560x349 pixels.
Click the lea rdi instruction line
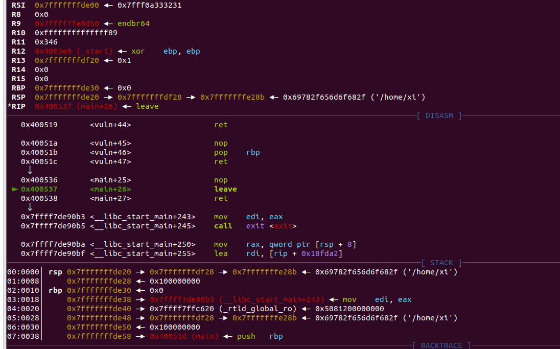(x=285, y=253)
